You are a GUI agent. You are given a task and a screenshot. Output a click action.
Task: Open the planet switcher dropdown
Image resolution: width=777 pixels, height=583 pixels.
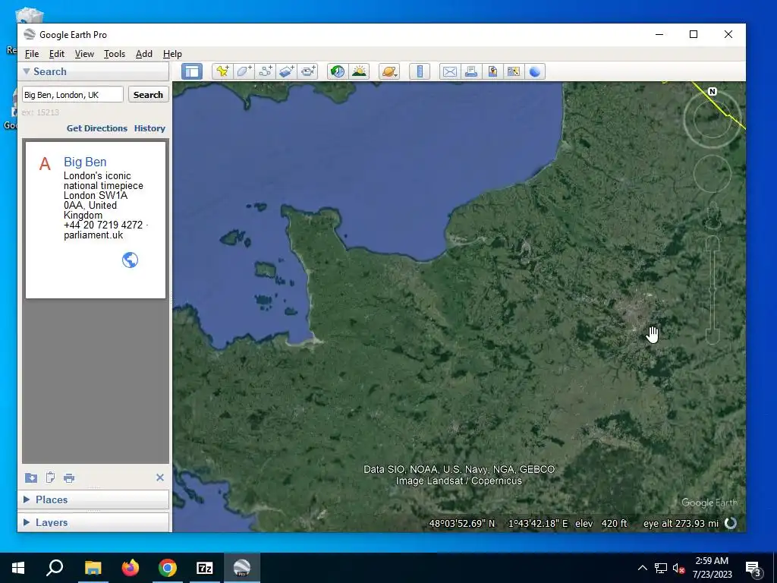[389, 71]
